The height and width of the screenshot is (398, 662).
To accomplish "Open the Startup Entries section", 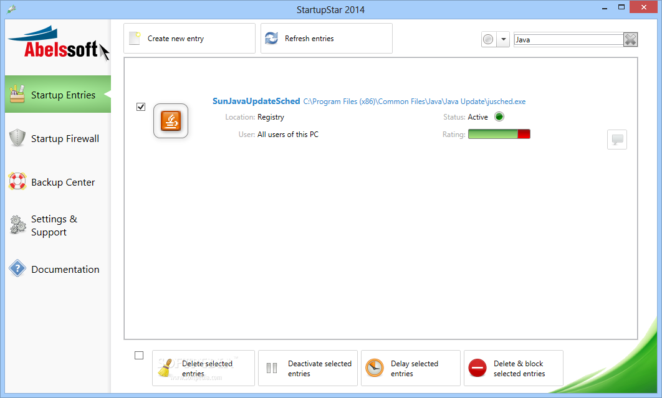I will click(x=58, y=94).
